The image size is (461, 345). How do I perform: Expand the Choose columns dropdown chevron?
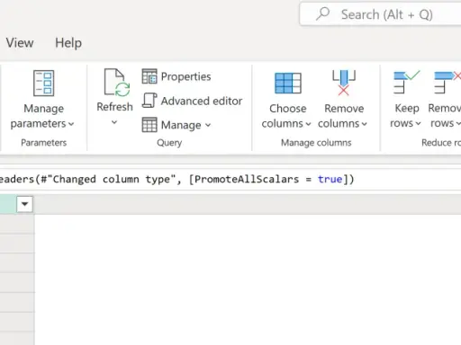point(308,124)
